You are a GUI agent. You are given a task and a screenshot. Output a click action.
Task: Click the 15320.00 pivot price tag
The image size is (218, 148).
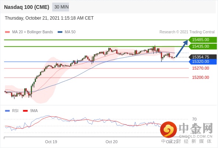203,61
